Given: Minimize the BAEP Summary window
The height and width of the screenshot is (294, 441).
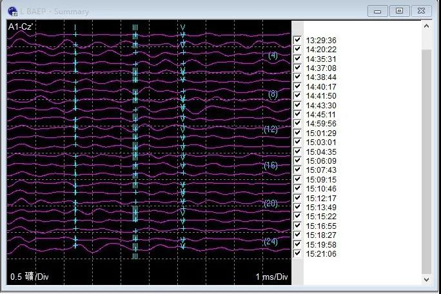Looking at the screenshot, I should click(377, 11).
